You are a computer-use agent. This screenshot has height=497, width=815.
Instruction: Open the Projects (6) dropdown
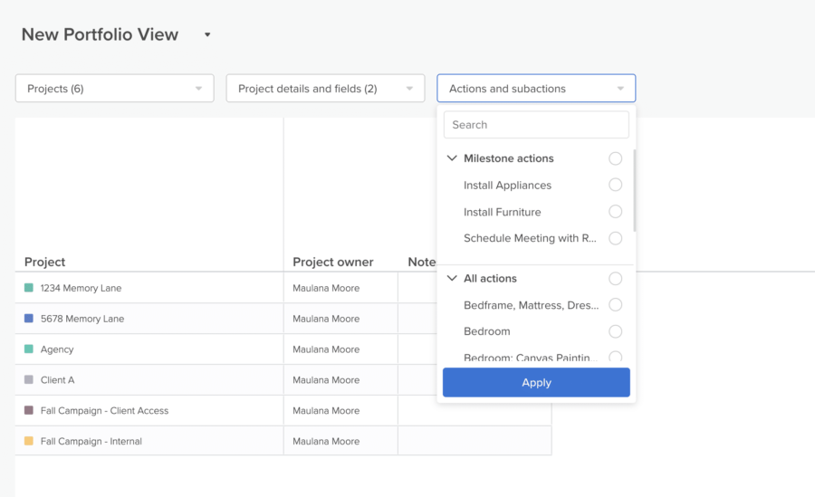[114, 89]
